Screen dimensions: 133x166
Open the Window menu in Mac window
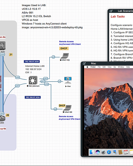121,67
